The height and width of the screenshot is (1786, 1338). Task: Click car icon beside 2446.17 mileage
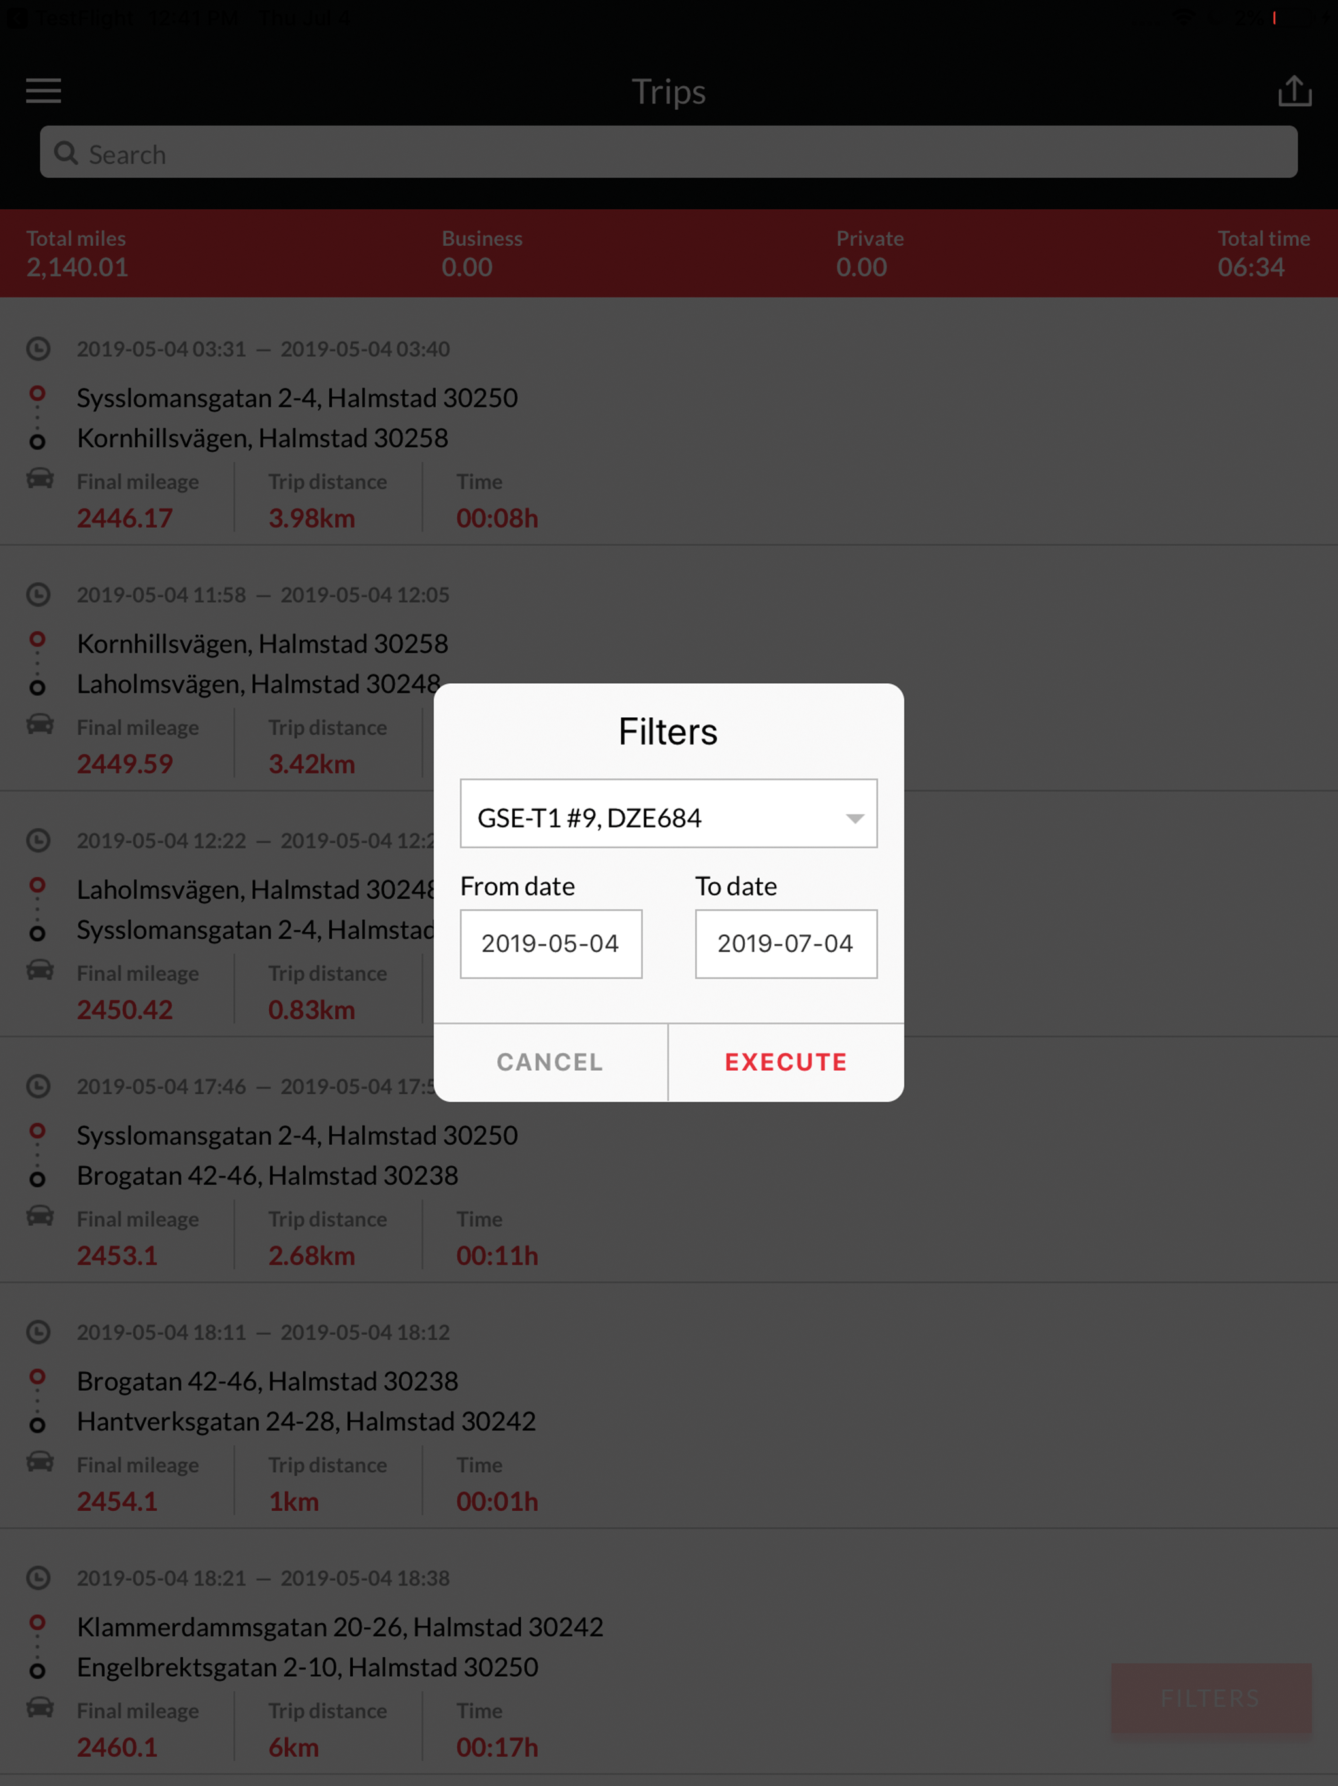point(41,479)
